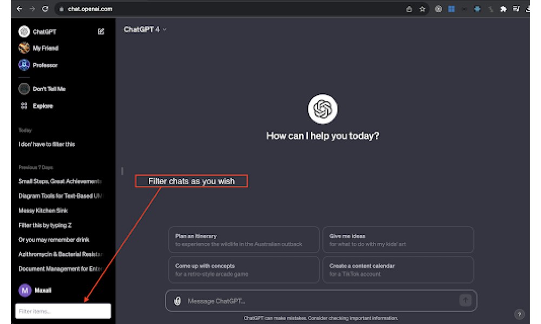Open the 'Azithromycin & Bacterial Resistance' chat
Screen dimensions: 541x324
pyautogui.click(x=61, y=254)
